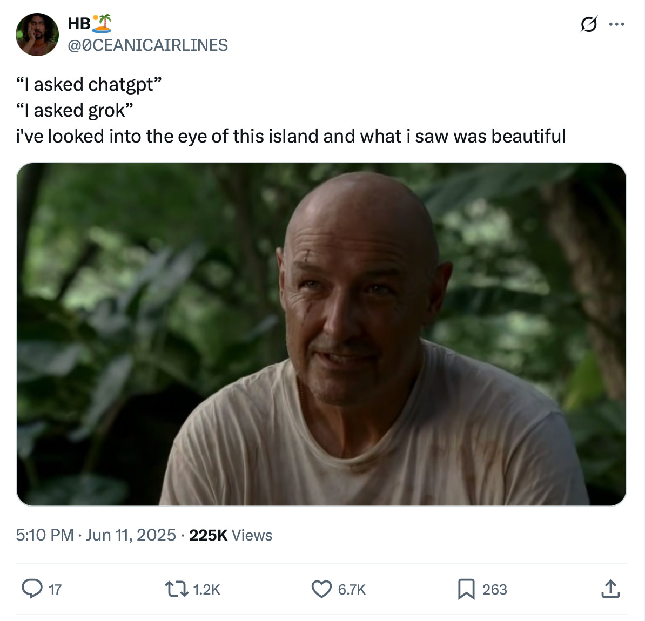Image resolution: width=645 pixels, height=621 pixels.
Task: Open the @0CEANICAIRLINES handle link
Action: 147,45
